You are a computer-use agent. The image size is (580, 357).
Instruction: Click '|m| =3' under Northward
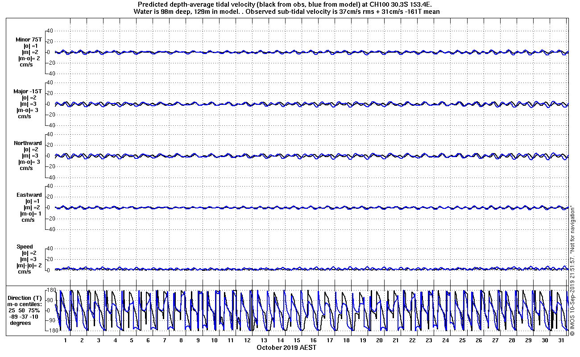31,156
